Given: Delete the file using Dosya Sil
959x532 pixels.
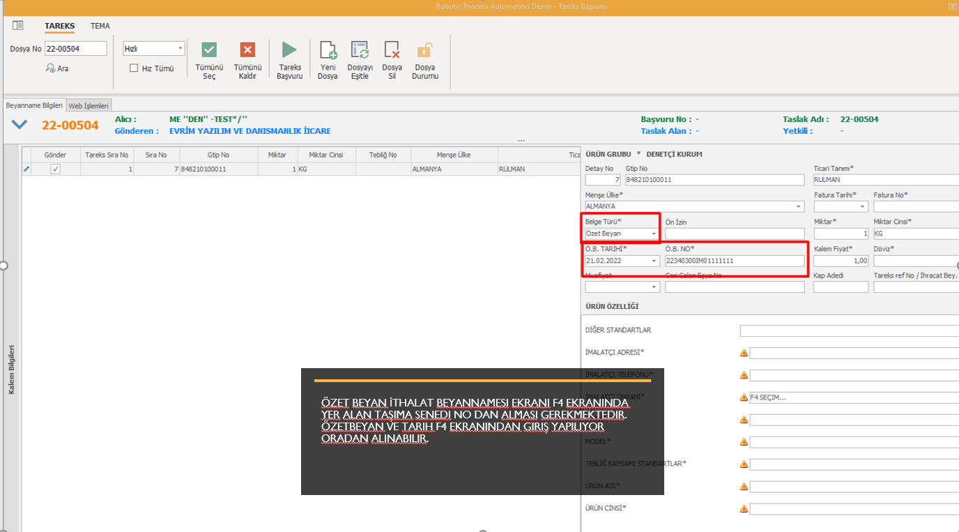Looking at the screenshot, I should click(x=392, y=50).
